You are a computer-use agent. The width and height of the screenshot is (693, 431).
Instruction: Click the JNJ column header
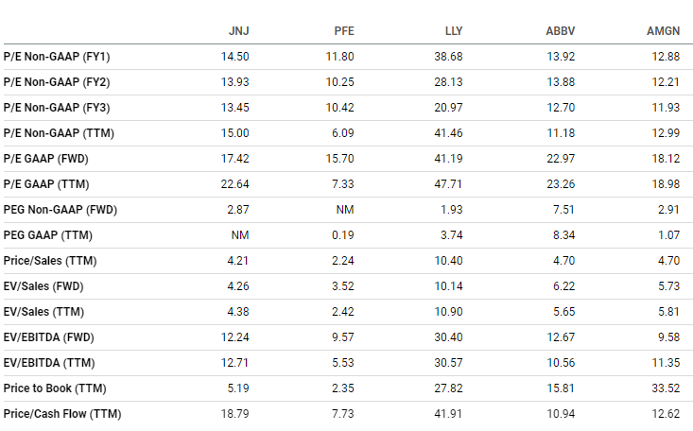238,31
